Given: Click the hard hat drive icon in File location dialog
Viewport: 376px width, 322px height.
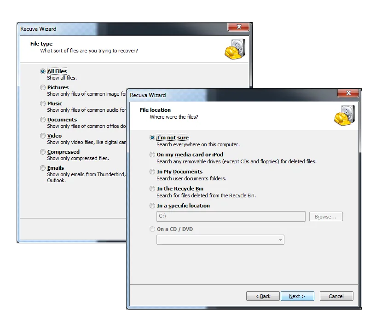Looking at the screenshot, I should pyautogui.click(x=345, y=115).
